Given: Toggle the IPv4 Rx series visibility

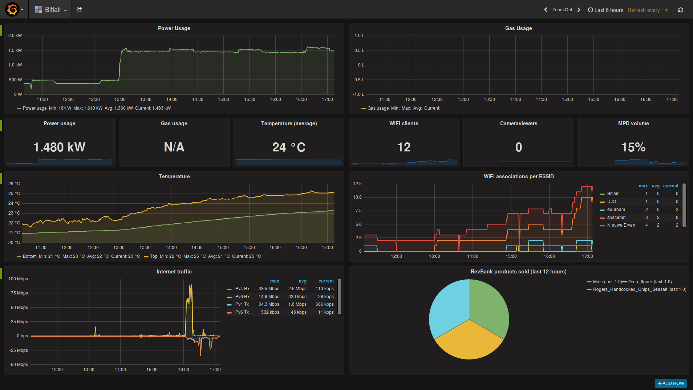Looking at the screenshot, I should pyautogui.click(x=242, y=289).
